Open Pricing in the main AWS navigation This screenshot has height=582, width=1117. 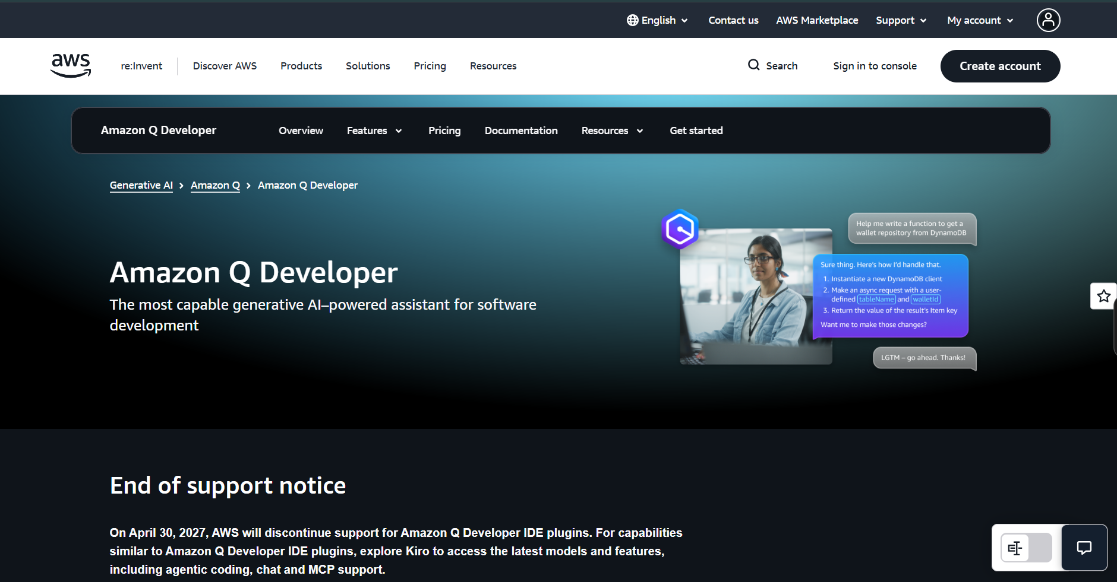tap(430, 66)
